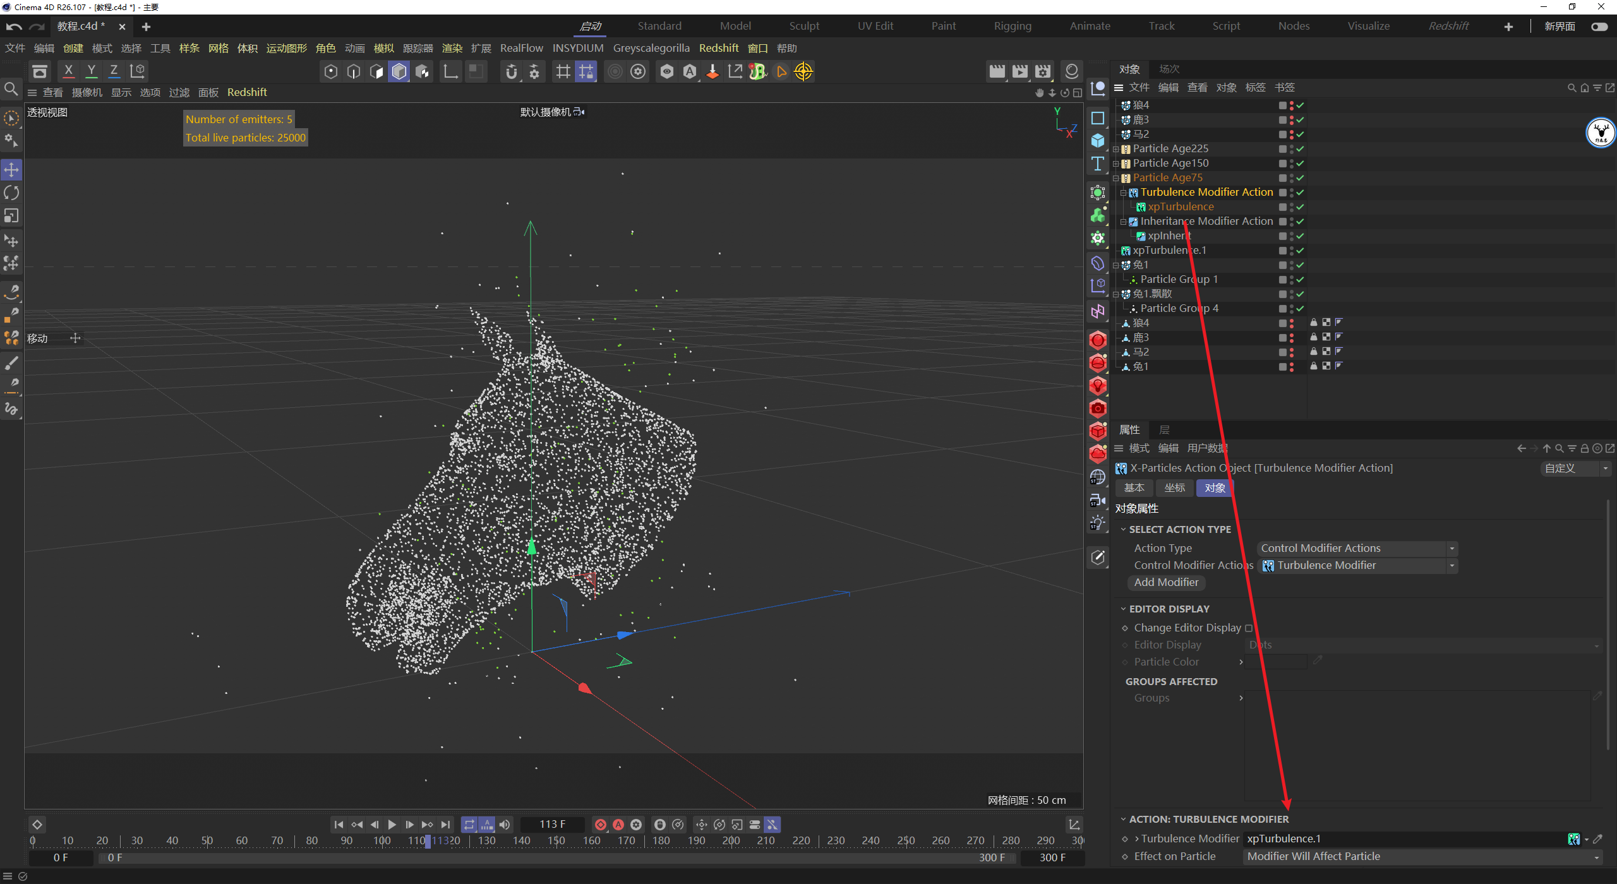Switch to the Sculpt layout
This screenshot has height=884, width=1617.
(803, 26)
